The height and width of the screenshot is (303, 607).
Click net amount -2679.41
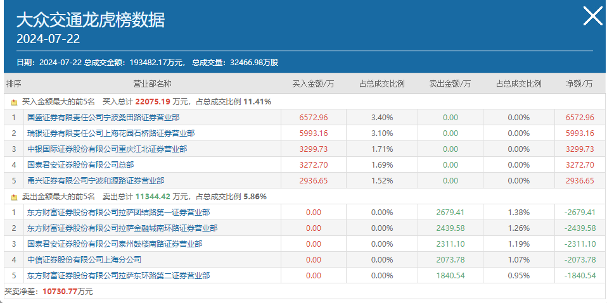coord(580,212)
